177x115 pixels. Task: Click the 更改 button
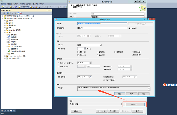tap(134, 104)
